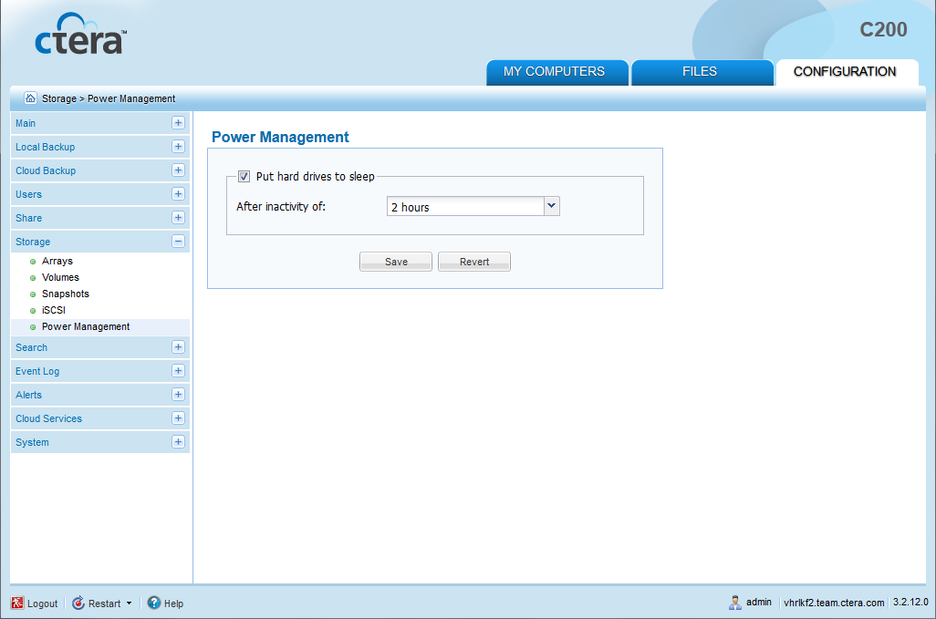
Task: Expand the Alerts section
Action: point(178,395)
